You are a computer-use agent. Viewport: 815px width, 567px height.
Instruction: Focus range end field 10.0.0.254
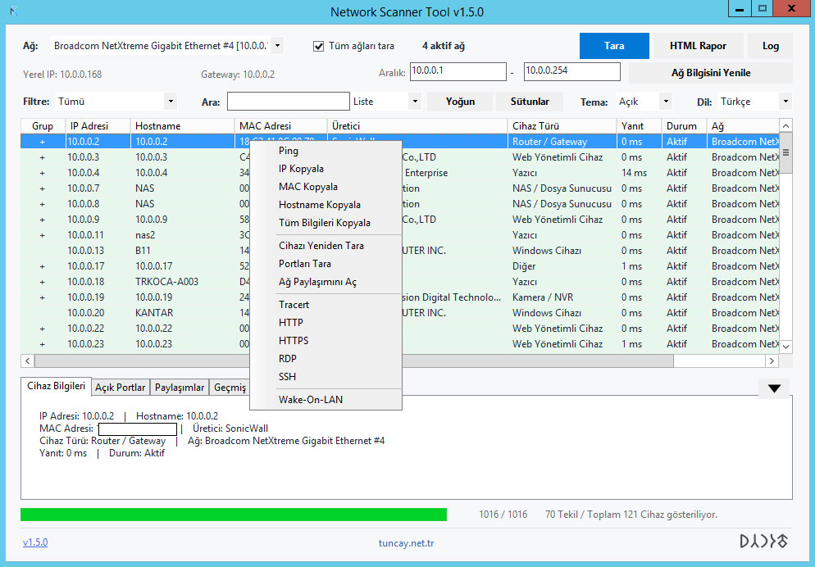(571, 71)
